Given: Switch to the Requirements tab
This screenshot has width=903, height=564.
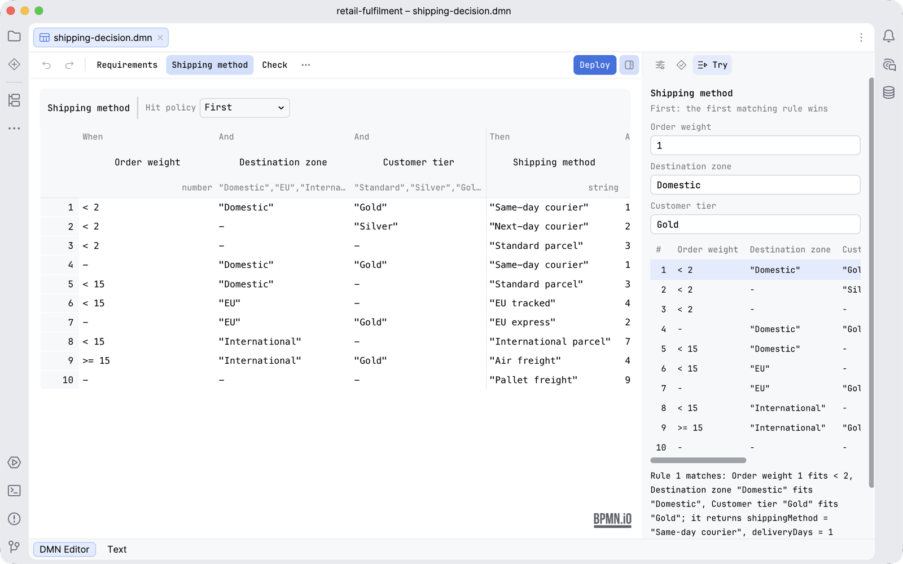Looking at the screenshot, I should 127,65.
